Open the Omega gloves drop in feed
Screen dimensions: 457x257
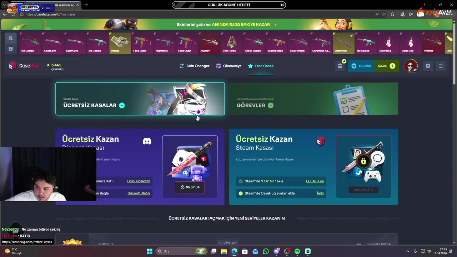point(120,43)
